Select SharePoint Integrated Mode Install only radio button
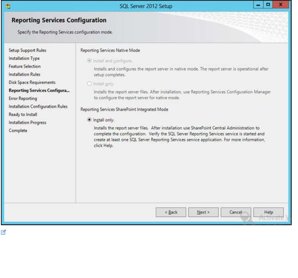298x278 pixels. point(89,120)
